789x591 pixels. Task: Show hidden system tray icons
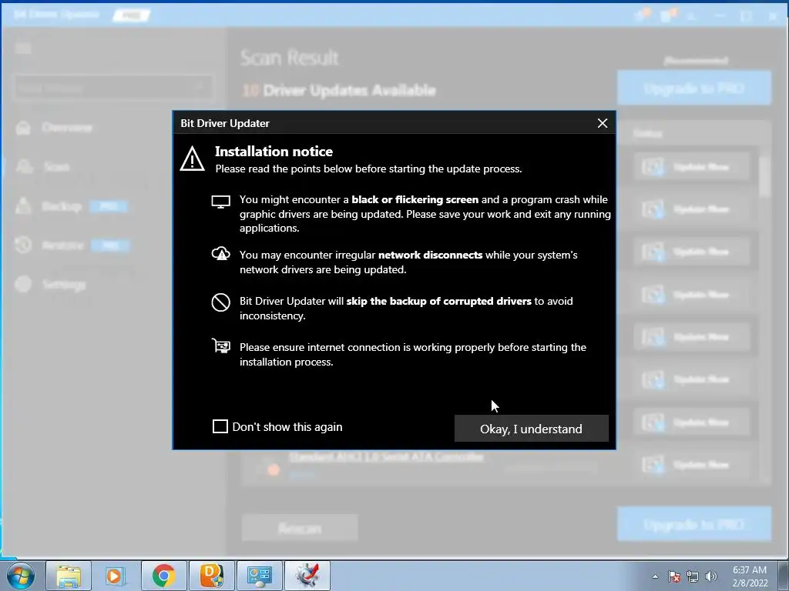point(655,576)
